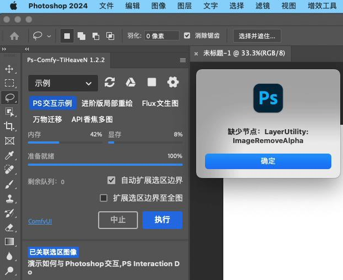Viewport: 343px width, 280px height.
Task: Select the Clone Stamp tool
Action: pos(9,199)
